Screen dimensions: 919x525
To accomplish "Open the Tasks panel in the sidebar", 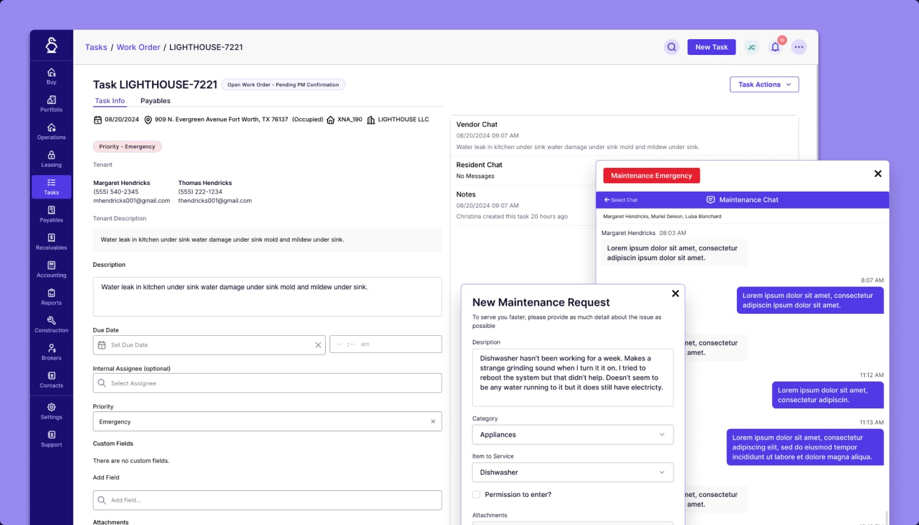I will [x=51, y=187].
